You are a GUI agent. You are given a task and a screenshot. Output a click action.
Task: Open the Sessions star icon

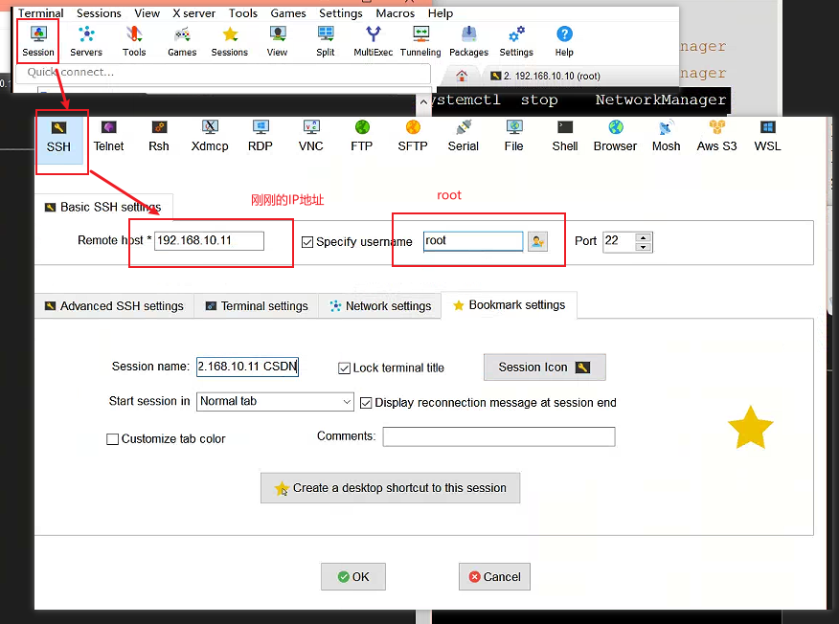point(230,40)
